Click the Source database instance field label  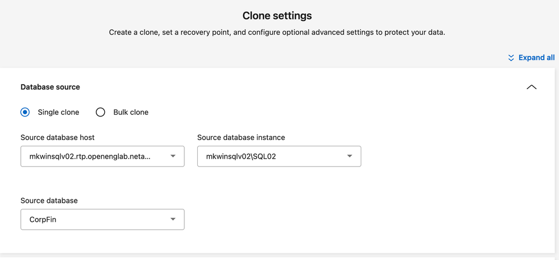[x=241, y=137]
